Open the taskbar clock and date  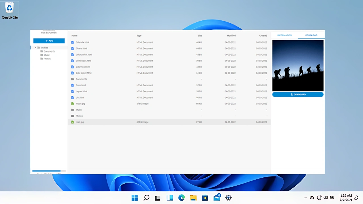tap(346, 198)
